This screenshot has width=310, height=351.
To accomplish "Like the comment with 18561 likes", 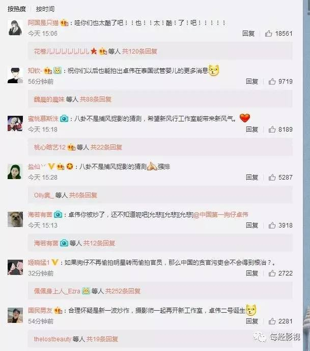I will point(268,34).
